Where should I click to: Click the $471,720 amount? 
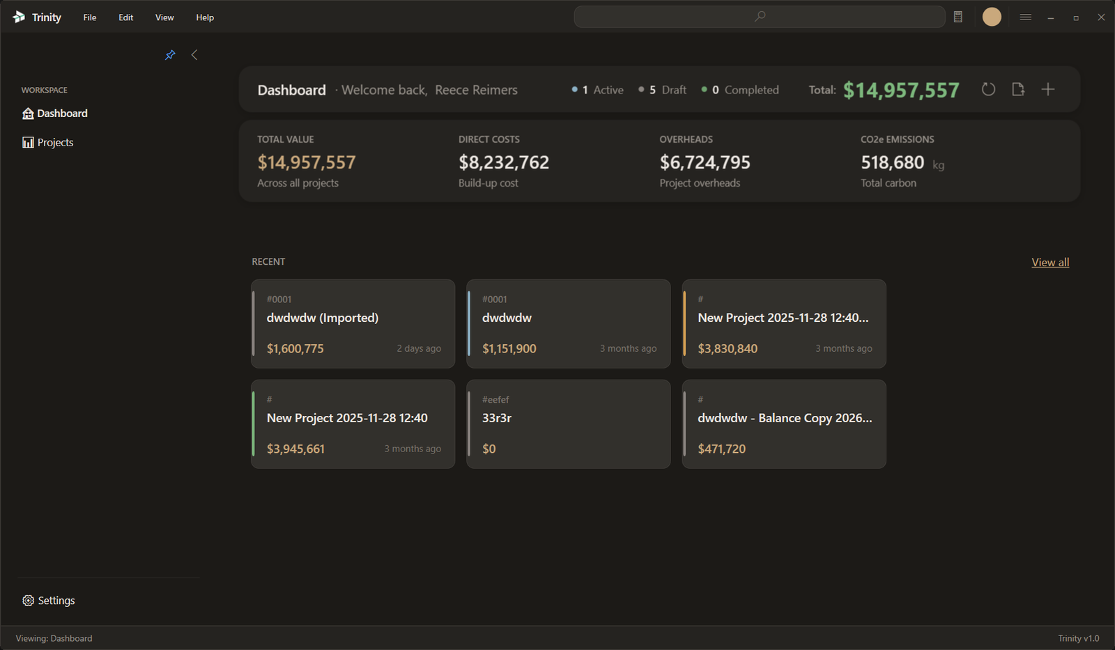click(x=722, y=449)
